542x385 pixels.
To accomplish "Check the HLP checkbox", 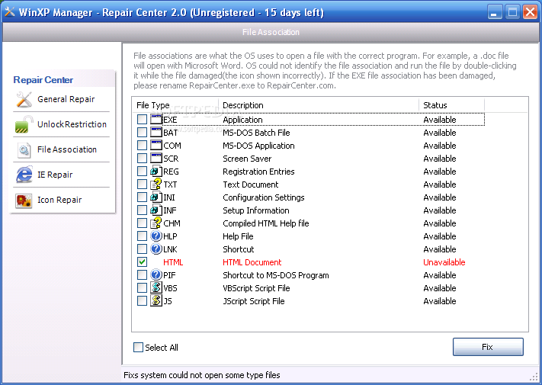I will (x=142, y=236).
